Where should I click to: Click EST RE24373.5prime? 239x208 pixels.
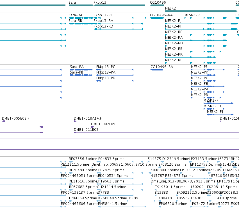click(179, 176)
